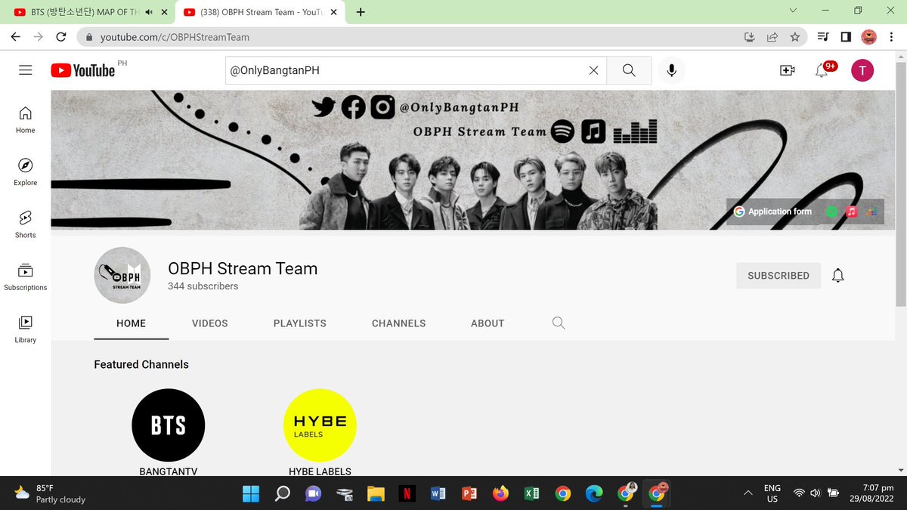Screen dimensions: 907x510
Task: Open the Deezer link on the banner
Action: (x=871, y=212)
